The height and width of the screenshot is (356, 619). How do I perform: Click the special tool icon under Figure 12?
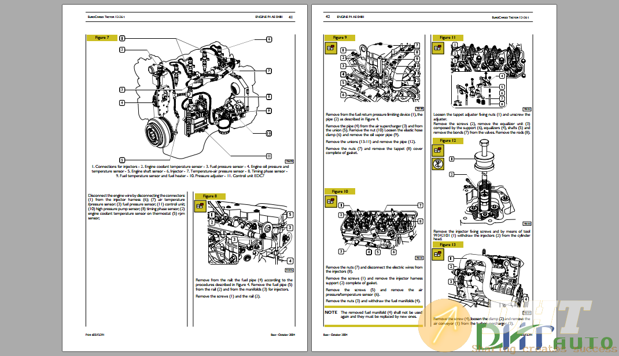point(438,164)
